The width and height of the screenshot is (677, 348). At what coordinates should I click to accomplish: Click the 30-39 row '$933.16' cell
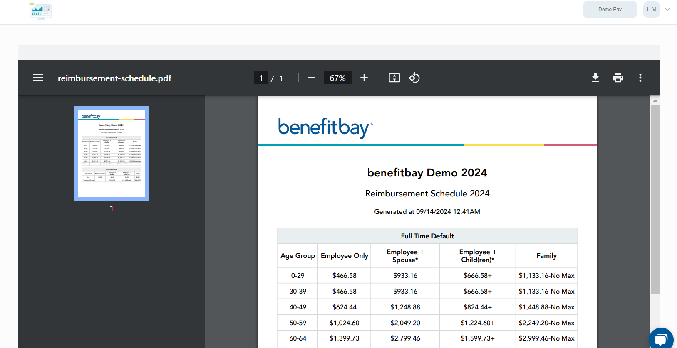tap(405, 292)
